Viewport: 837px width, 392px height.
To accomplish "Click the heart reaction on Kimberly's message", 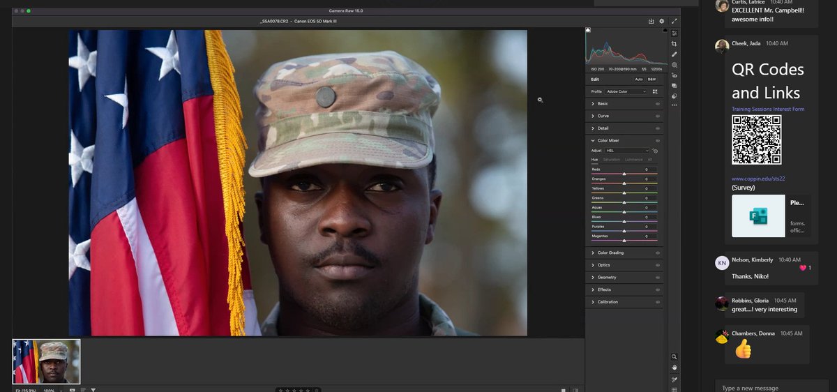I will [x=803, y=268].
